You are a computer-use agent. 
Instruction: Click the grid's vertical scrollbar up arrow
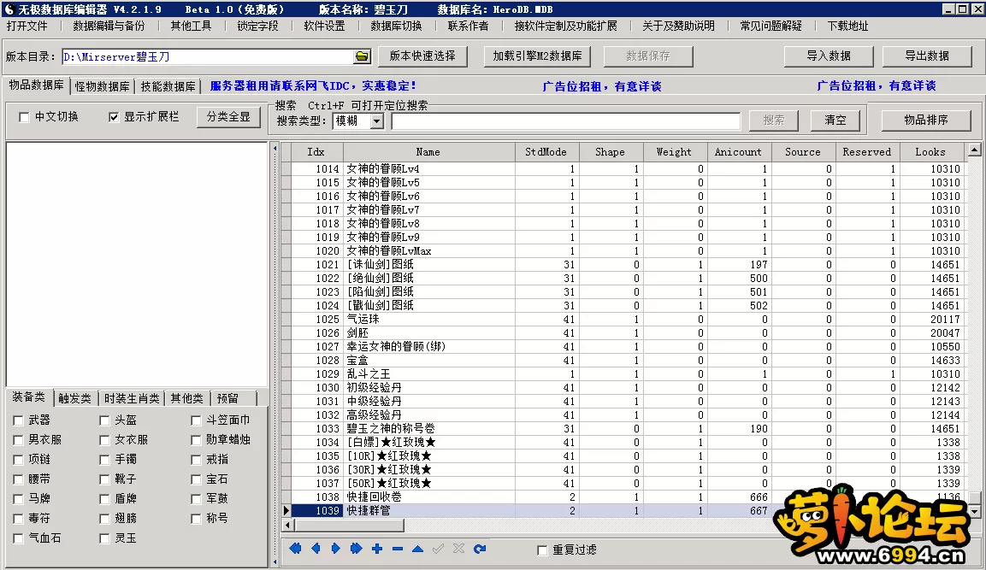[x=975, y=150]
